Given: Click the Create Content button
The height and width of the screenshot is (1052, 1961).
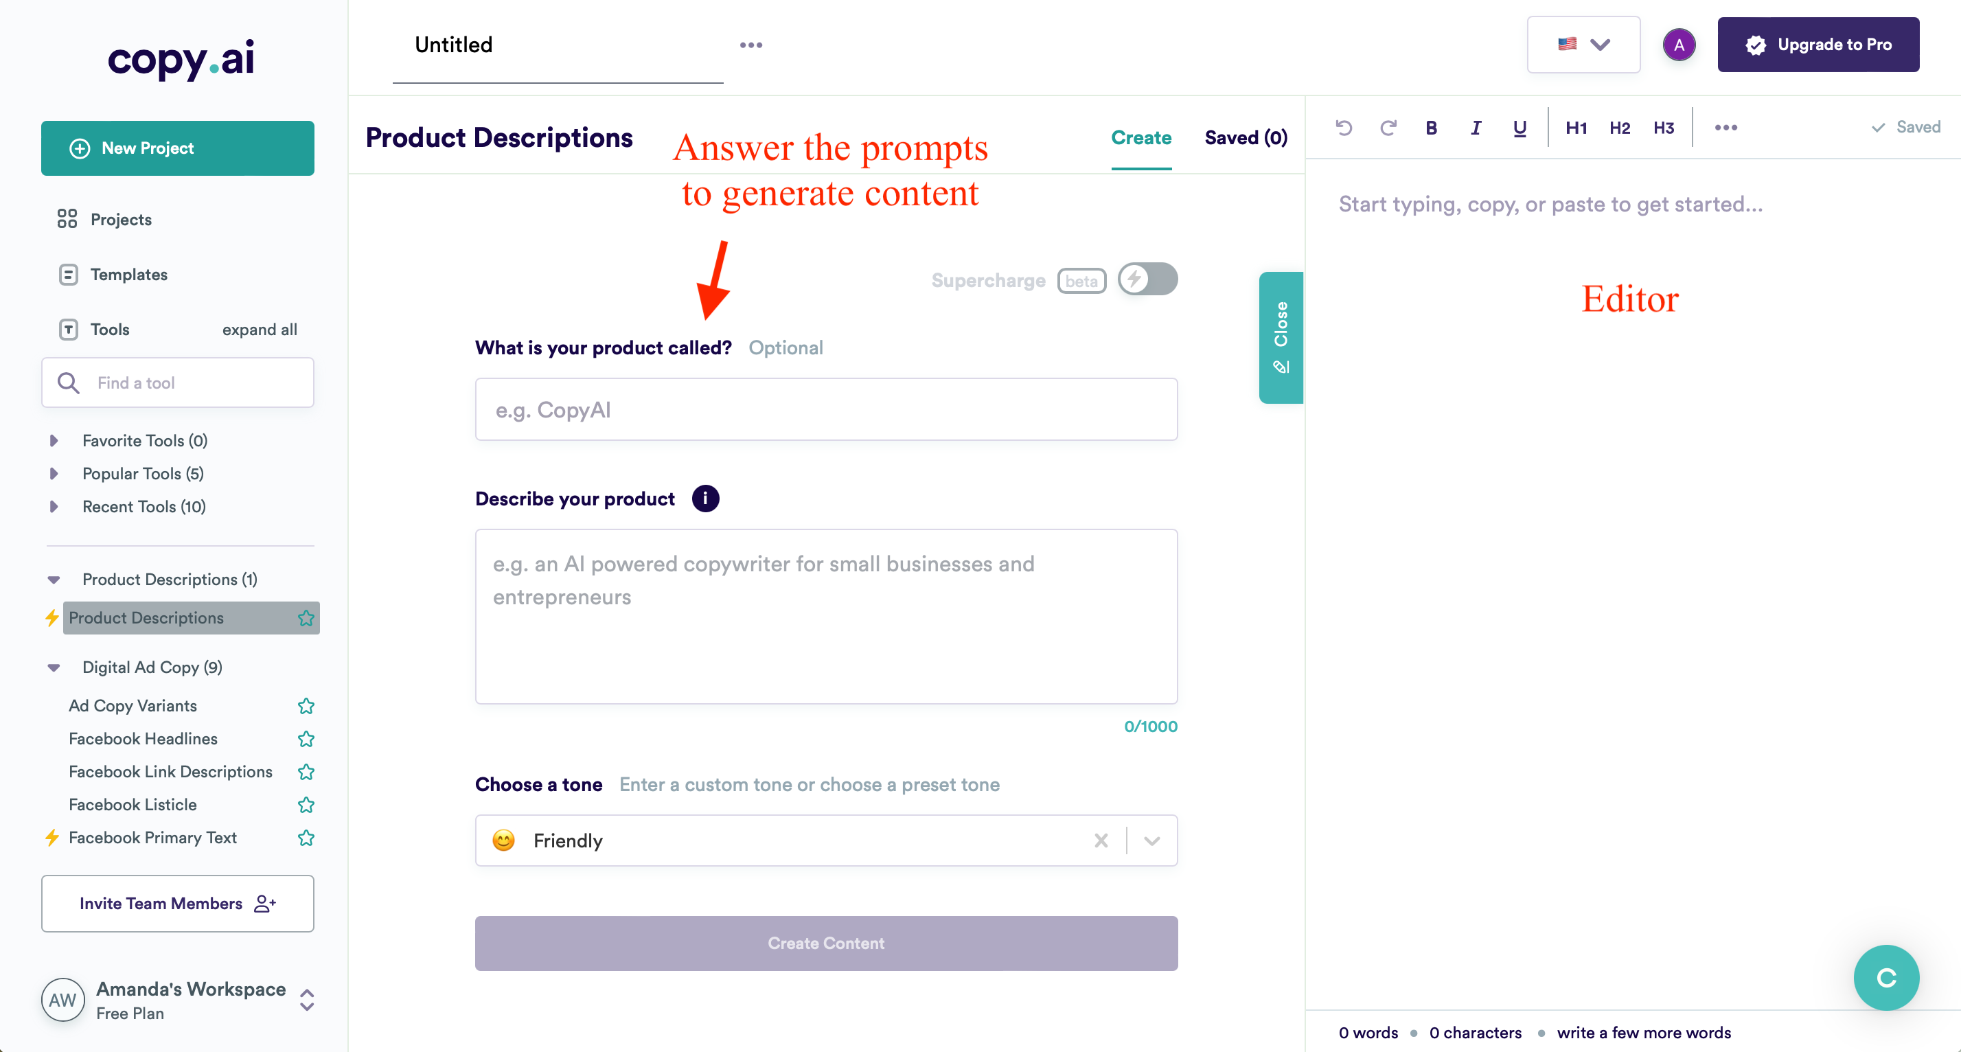Looking at the screenshot, I should 826,943.
